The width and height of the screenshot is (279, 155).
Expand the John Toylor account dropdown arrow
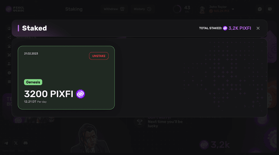coord(233,9)
